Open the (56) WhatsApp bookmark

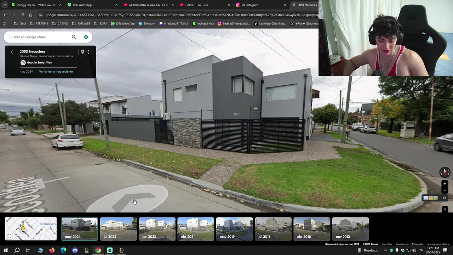click(x=123, y=24)
